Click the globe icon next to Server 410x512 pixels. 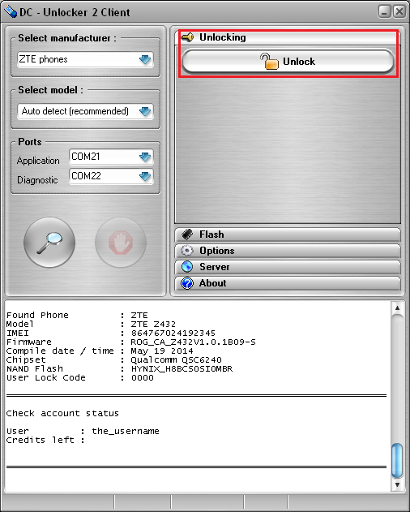[x=187, y=267]
